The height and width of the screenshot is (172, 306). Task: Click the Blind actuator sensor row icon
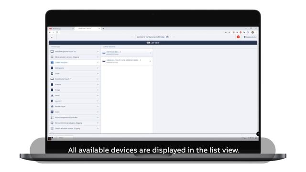[x=52, y=57]
